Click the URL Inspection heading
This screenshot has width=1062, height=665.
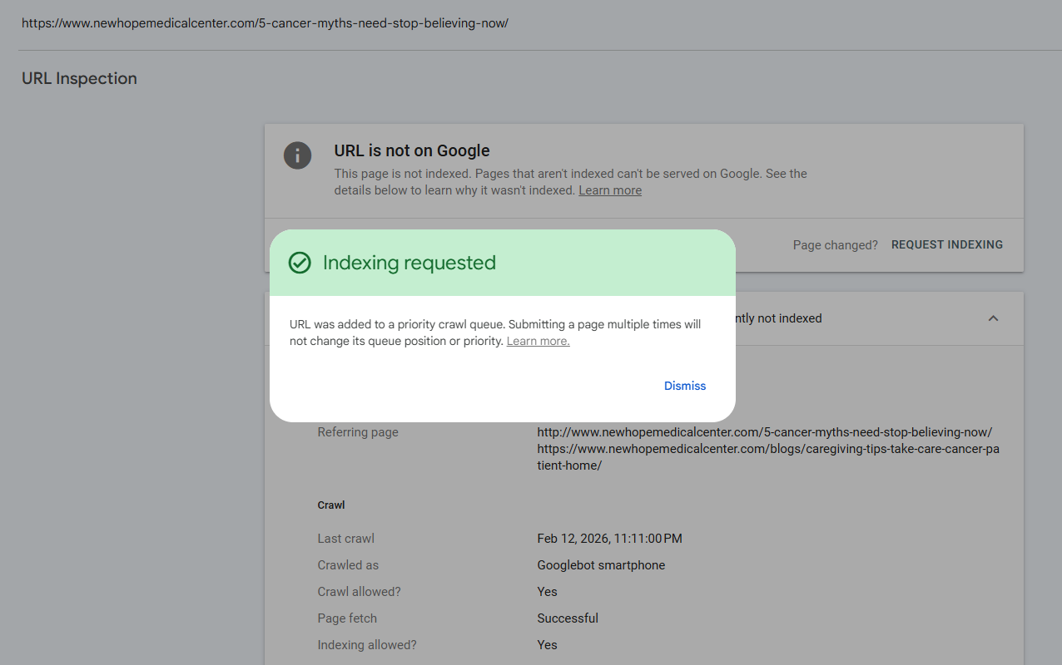pyautogui.click(x=79, y=79)
